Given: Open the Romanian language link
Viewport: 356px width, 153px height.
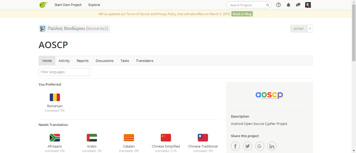Looking at the screenshot, I should (55, 106).
